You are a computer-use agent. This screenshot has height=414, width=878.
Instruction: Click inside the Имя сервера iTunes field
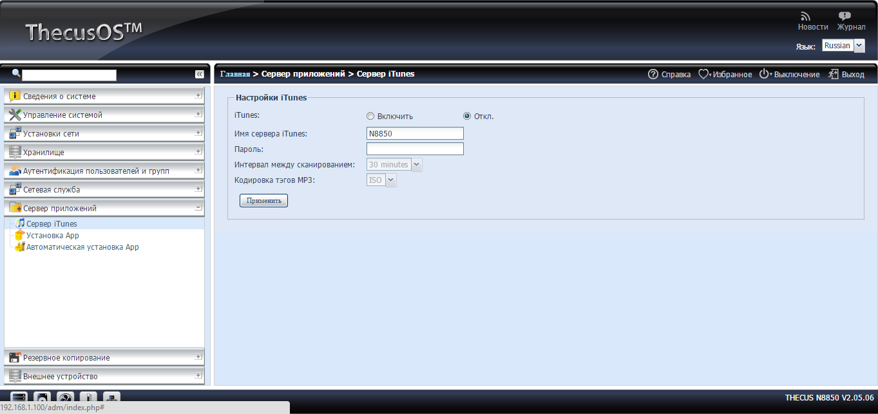pos(415,133)
